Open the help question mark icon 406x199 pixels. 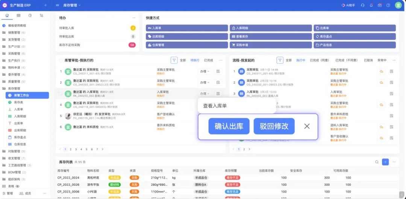tap(388, 5)
